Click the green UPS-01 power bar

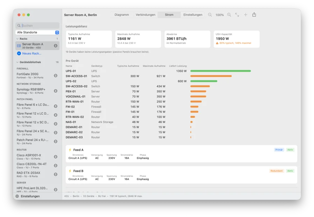[220, 71]
